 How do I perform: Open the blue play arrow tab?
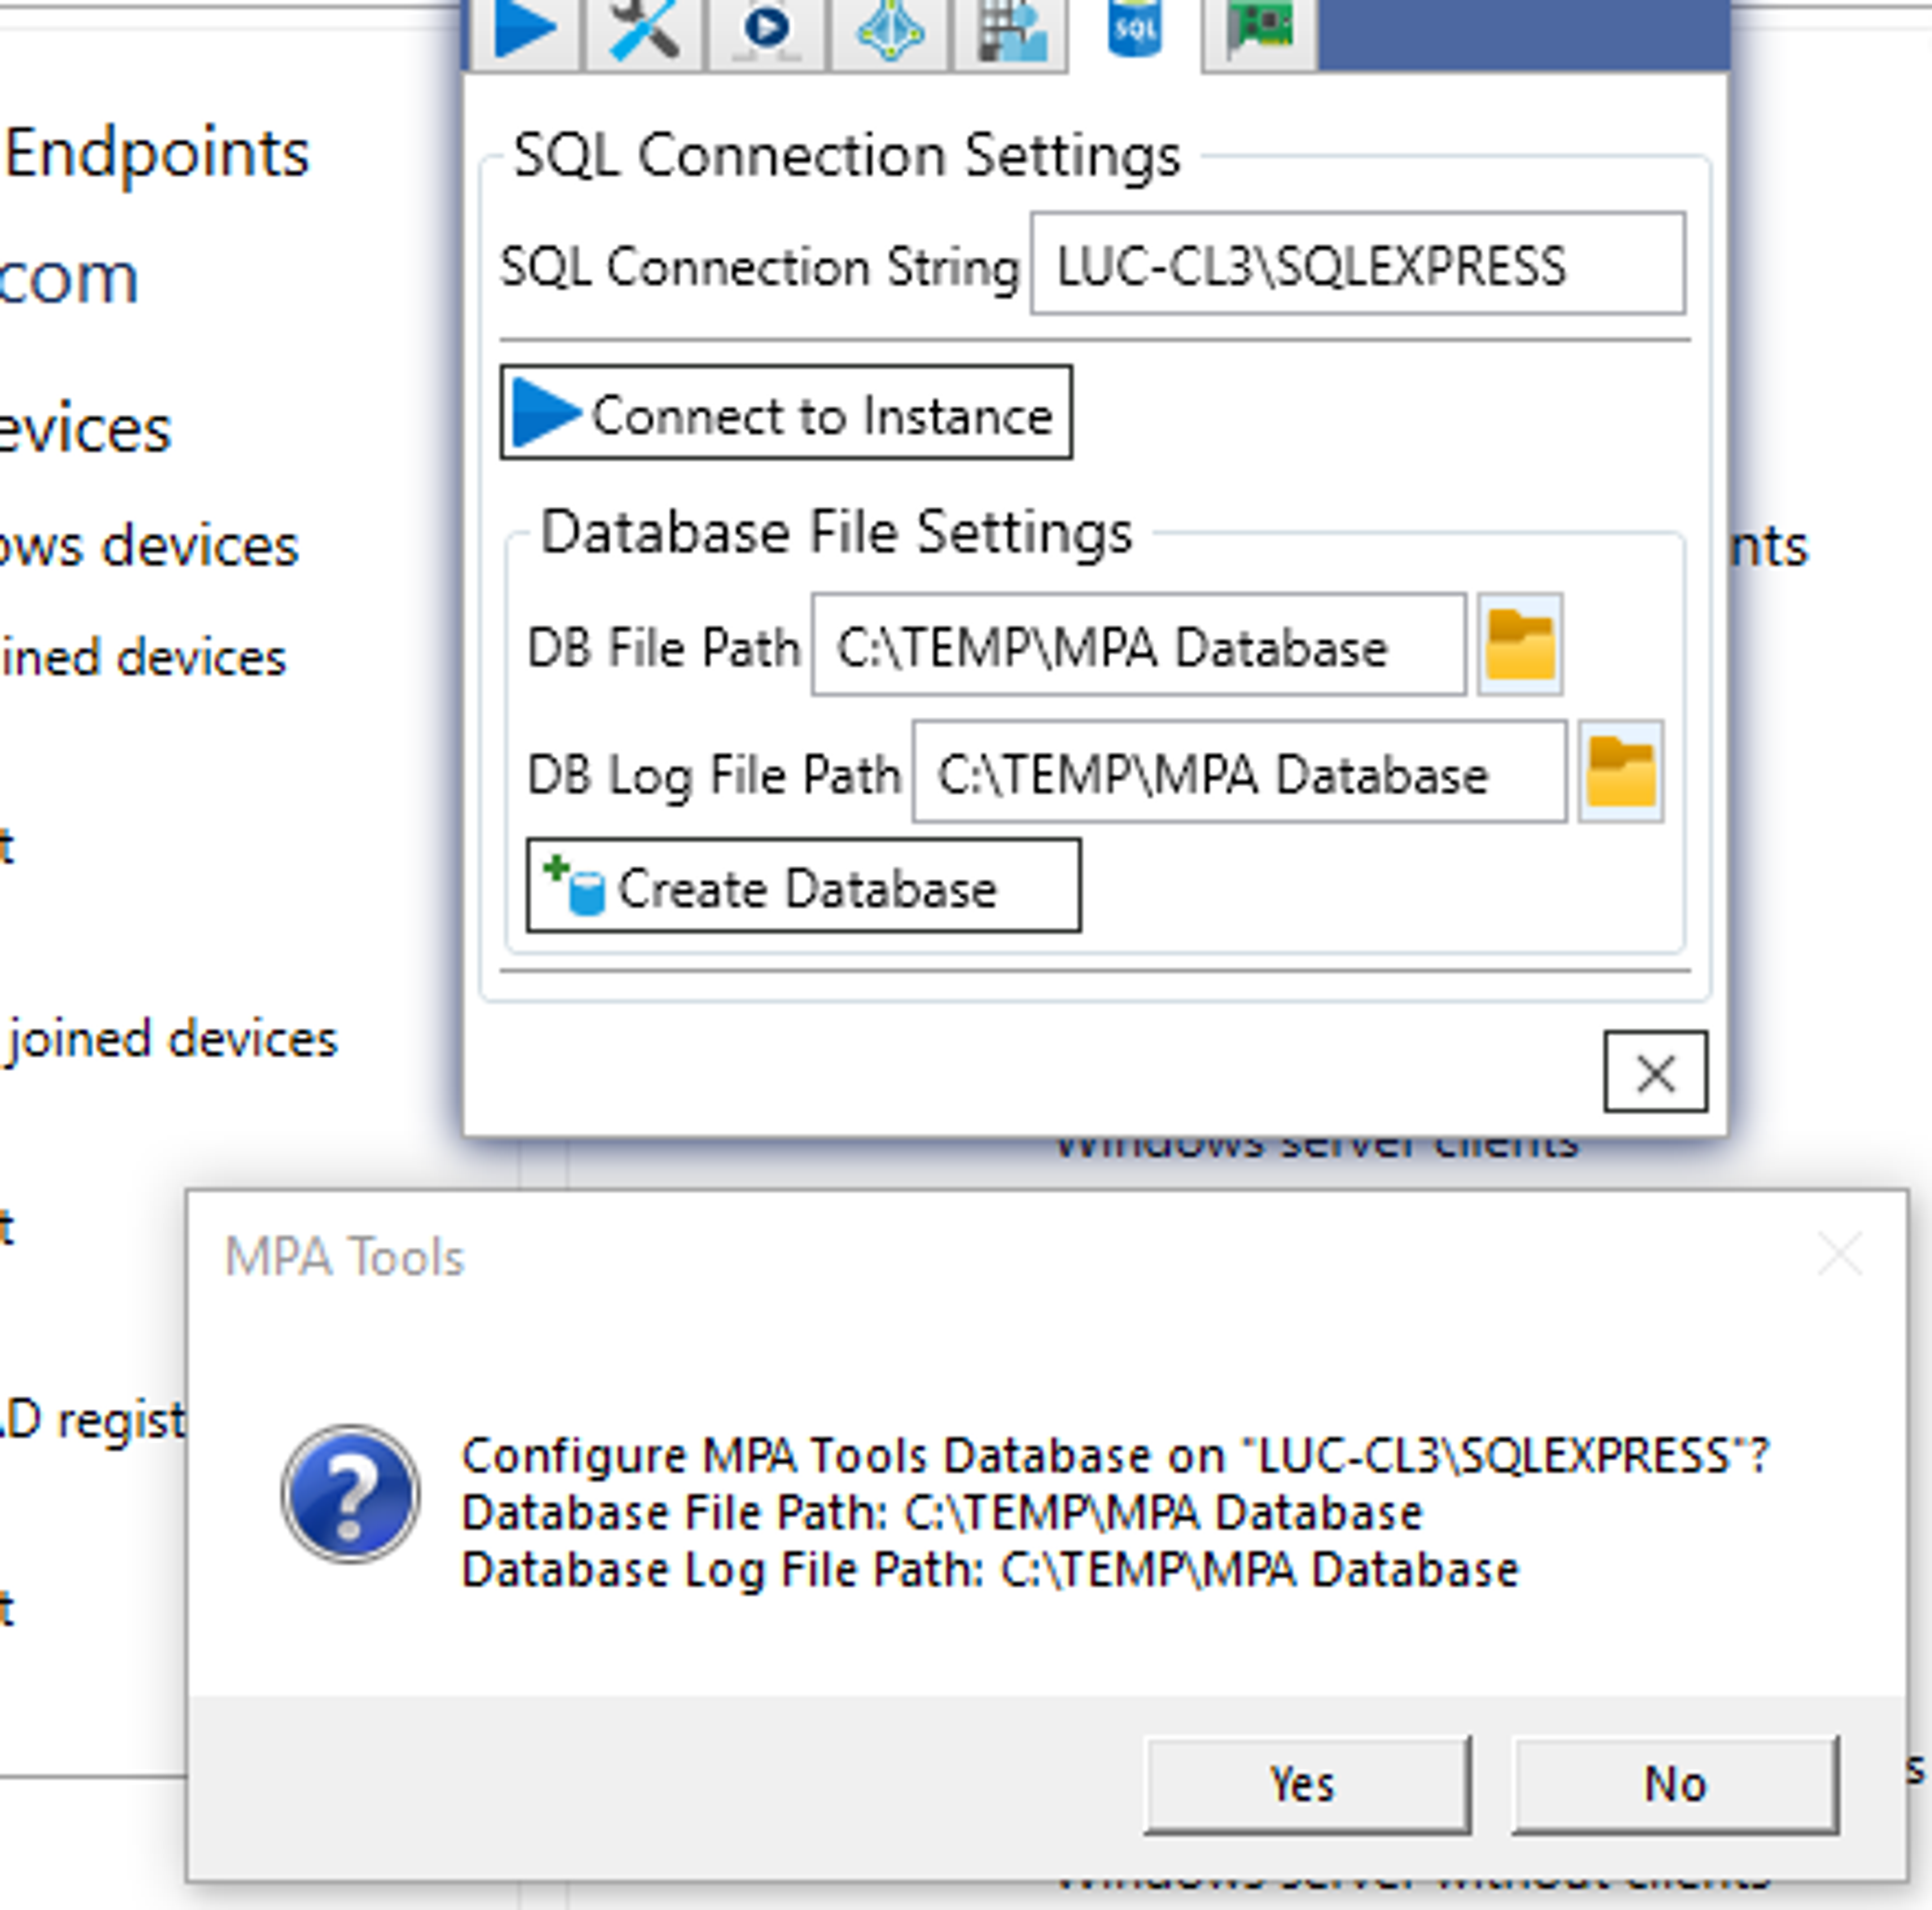525,30
